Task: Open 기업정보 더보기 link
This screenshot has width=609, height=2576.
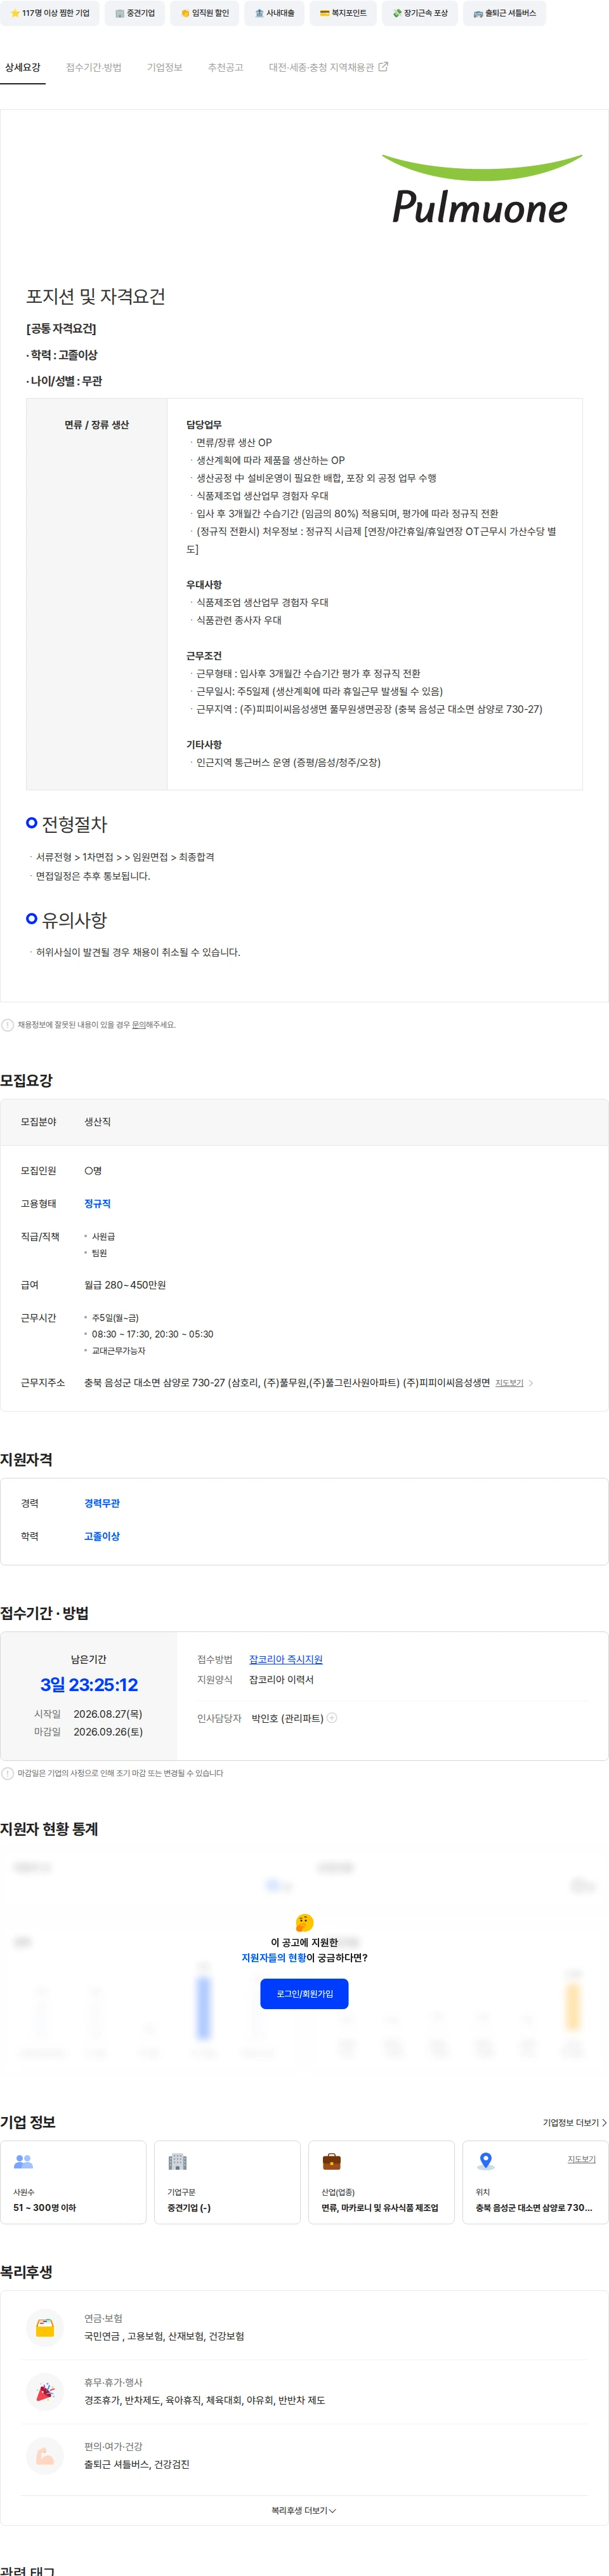Action: [575, 2122]
